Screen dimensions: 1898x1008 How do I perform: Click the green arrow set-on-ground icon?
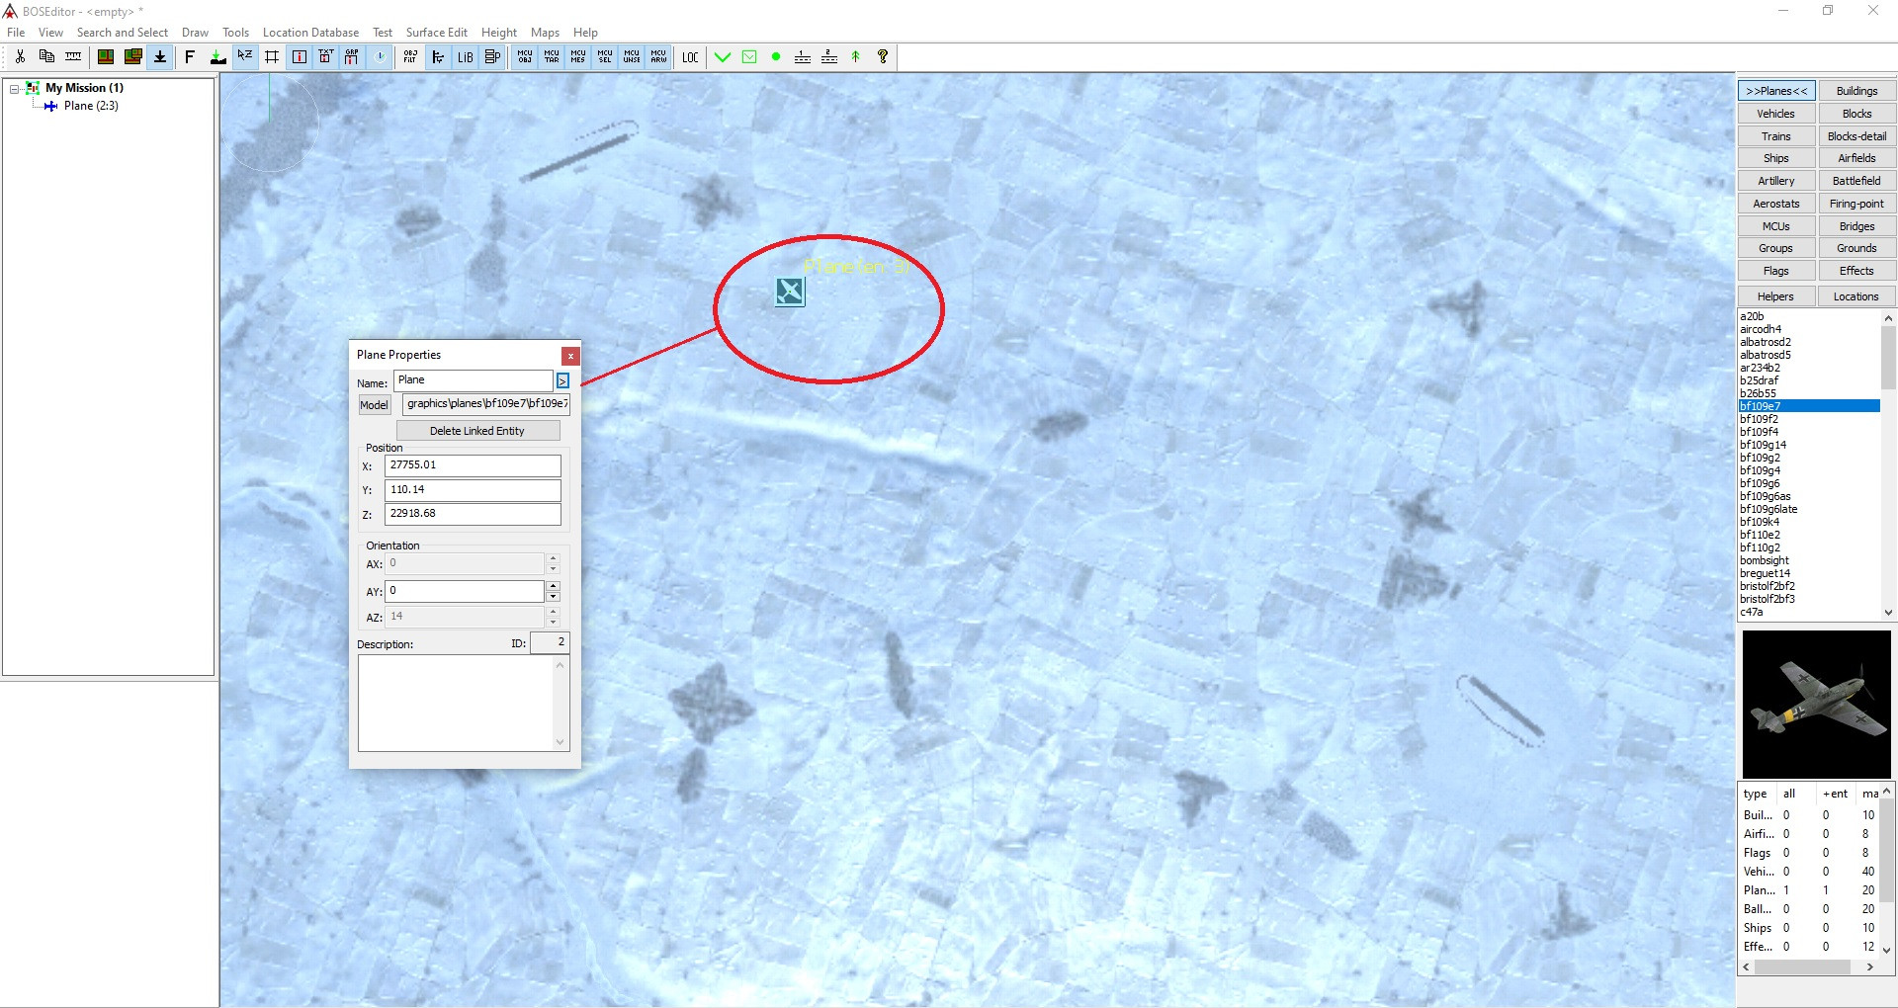217,56
